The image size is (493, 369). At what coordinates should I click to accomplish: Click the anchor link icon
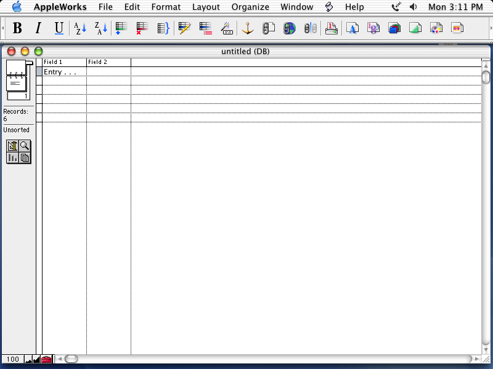point(248,28)
